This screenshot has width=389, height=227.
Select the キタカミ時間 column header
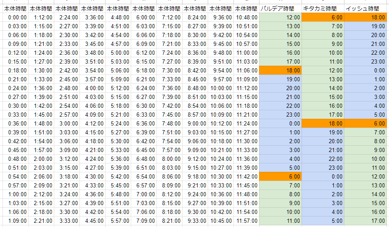323,9
